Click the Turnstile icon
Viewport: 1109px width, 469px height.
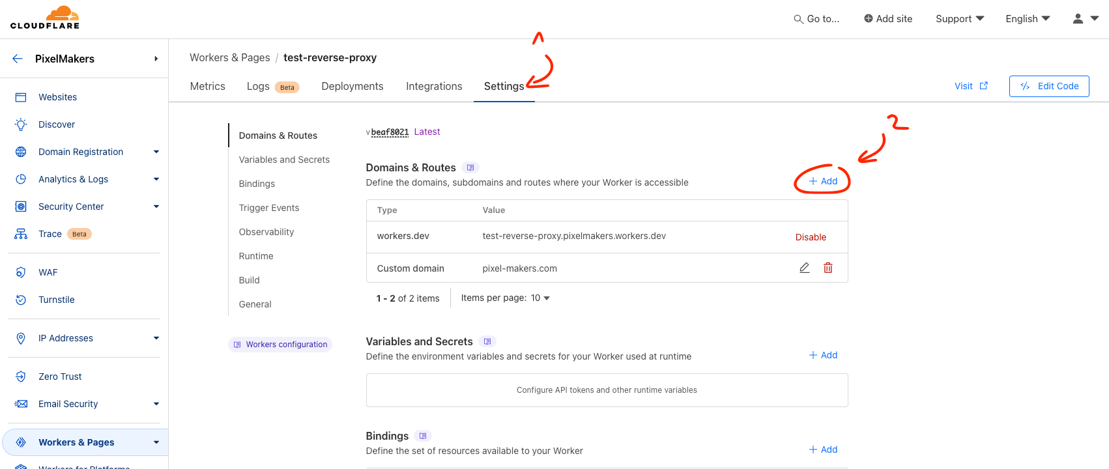[21, 300]
